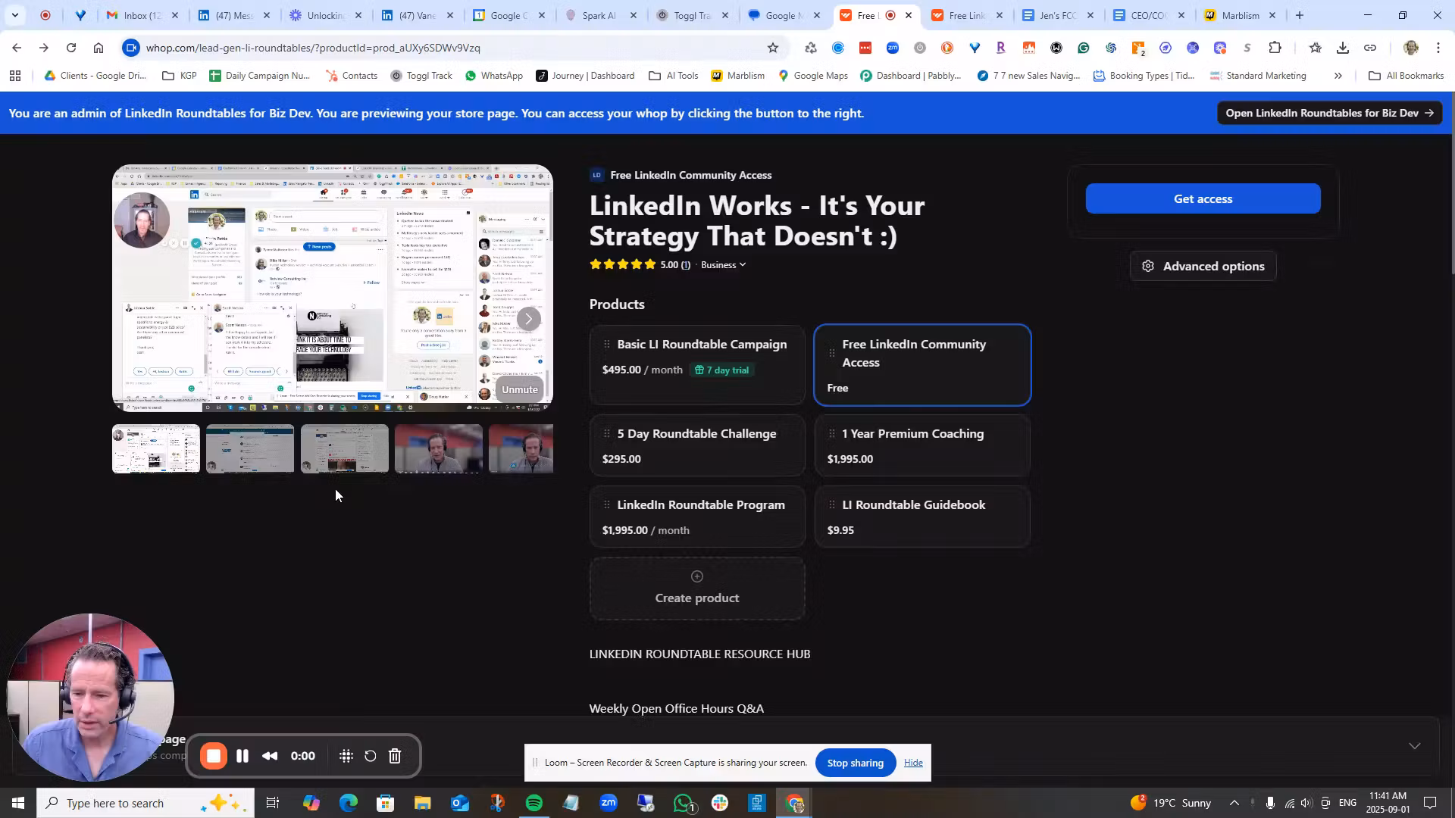Click Create product
The width and height of the screenshot is (1455, 818).
tap(696, 589)
